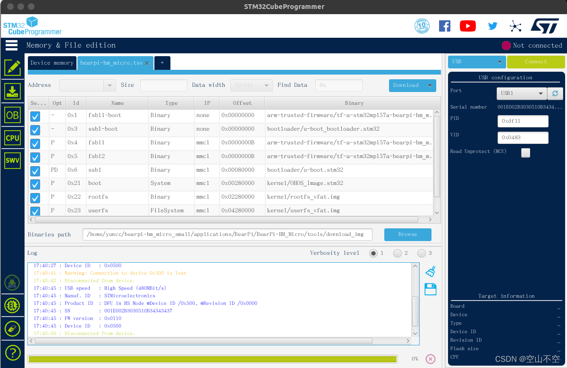Open the external loader chip icon
The width and height of the screenshot is (567, 368).
12,306
